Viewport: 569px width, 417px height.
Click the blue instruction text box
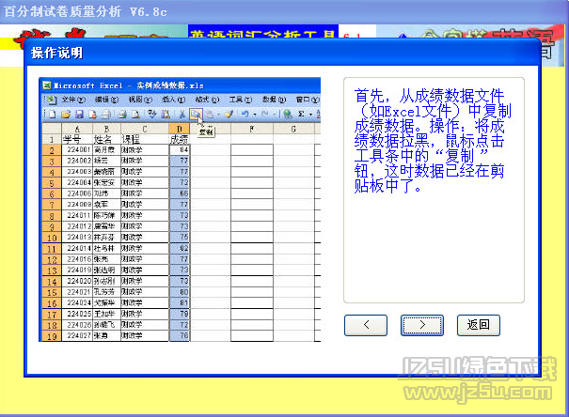[434, 191]
